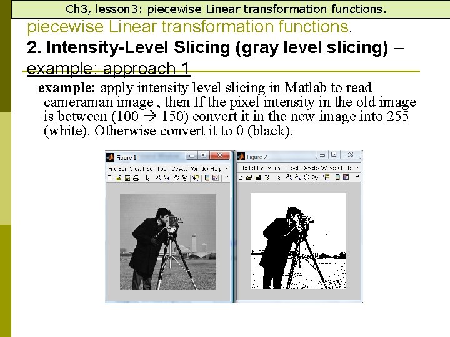Image resolution: width=450 pixels, height=337 pixels.
Task: Click Save icon in Figure 2 toolbar
Action: coord(258,177)
